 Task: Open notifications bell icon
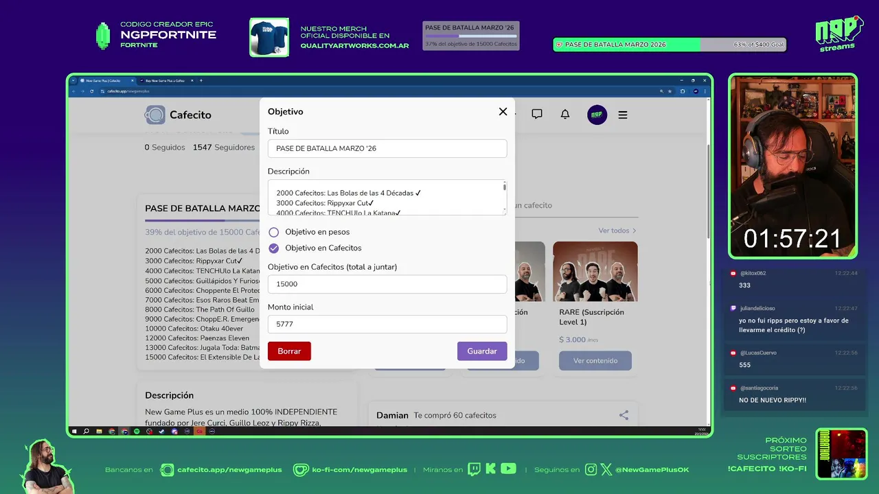[x=565, y=115]
